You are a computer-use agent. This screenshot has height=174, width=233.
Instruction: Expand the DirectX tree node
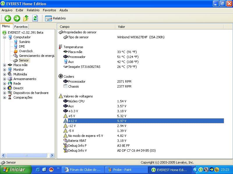click(4, 88)
